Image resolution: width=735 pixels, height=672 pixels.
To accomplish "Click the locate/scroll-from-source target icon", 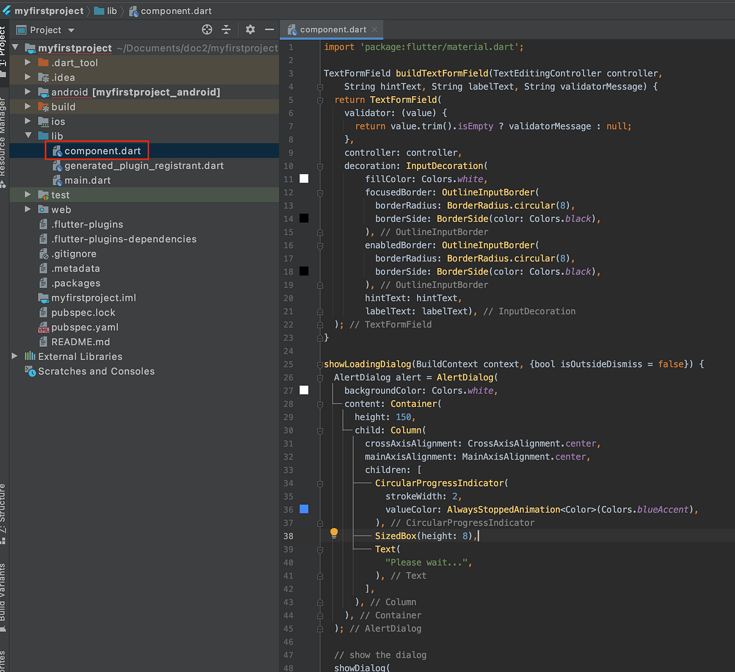I will coord(207,29).
